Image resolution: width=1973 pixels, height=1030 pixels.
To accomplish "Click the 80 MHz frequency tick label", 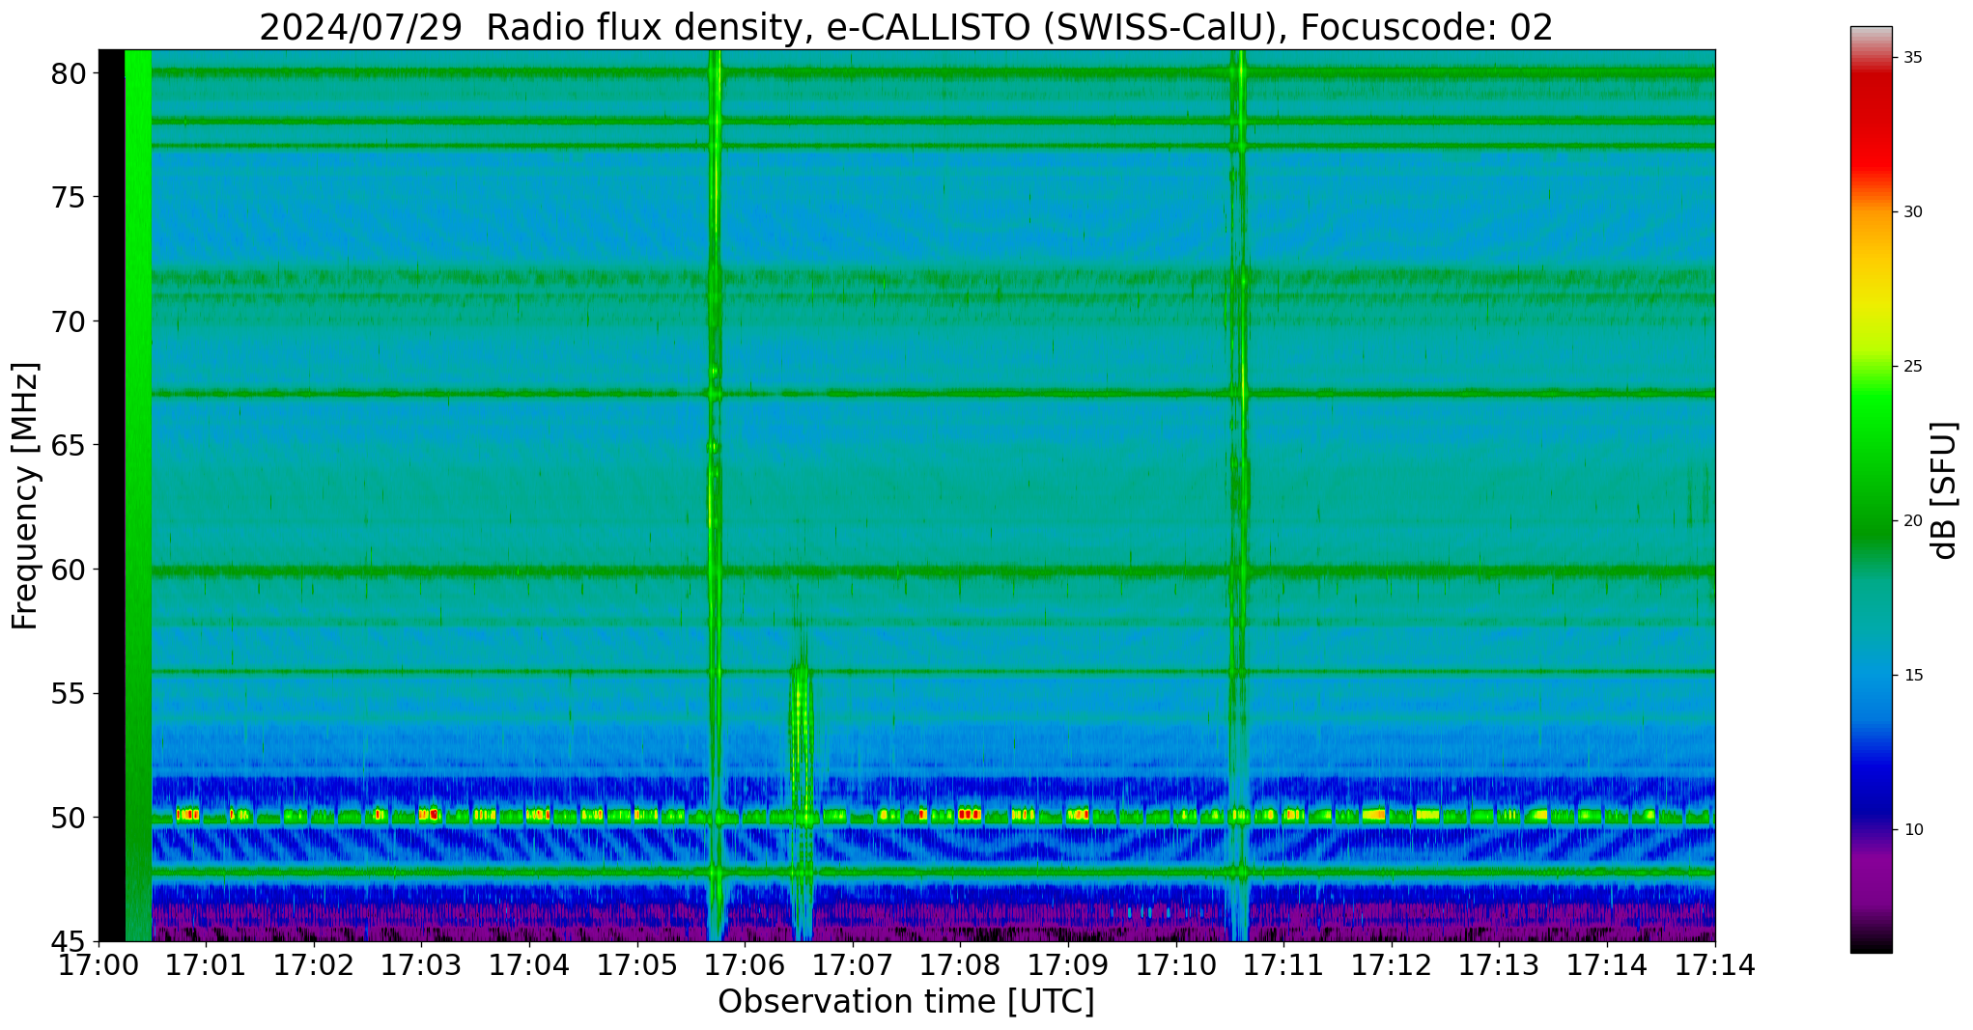I will click(69, 73).
